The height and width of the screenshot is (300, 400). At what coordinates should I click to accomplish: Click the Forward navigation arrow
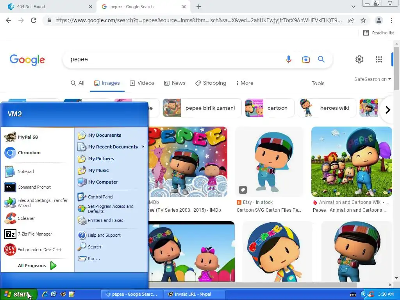tap(21, 20)
